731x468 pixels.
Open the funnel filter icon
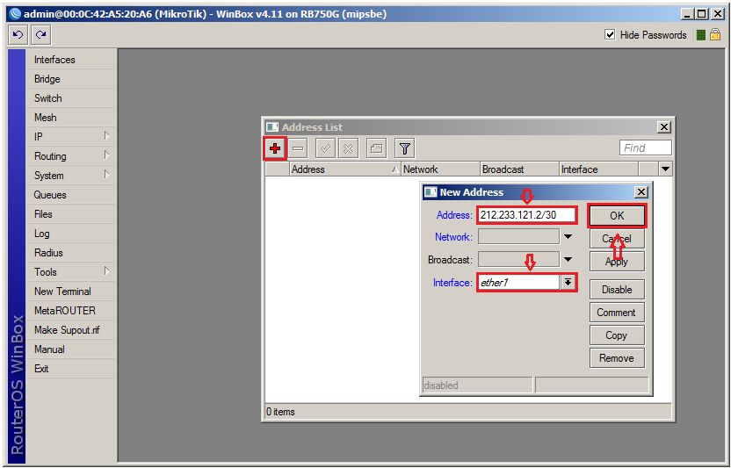[403, 148]
